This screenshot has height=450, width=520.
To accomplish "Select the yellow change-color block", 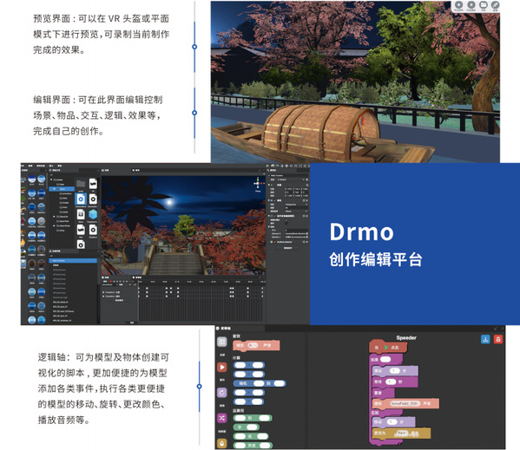I will click(401, 434).
